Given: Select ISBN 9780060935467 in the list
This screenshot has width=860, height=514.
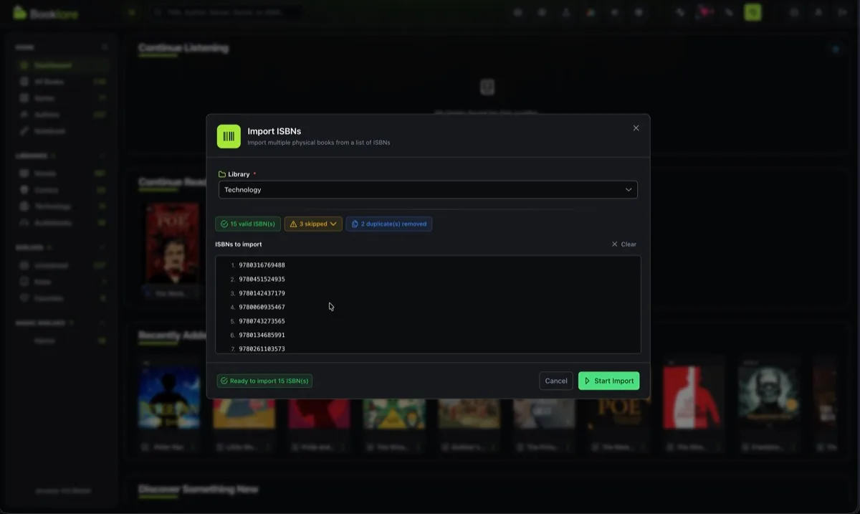Looking at the screenshot, I should pos(262,307).
